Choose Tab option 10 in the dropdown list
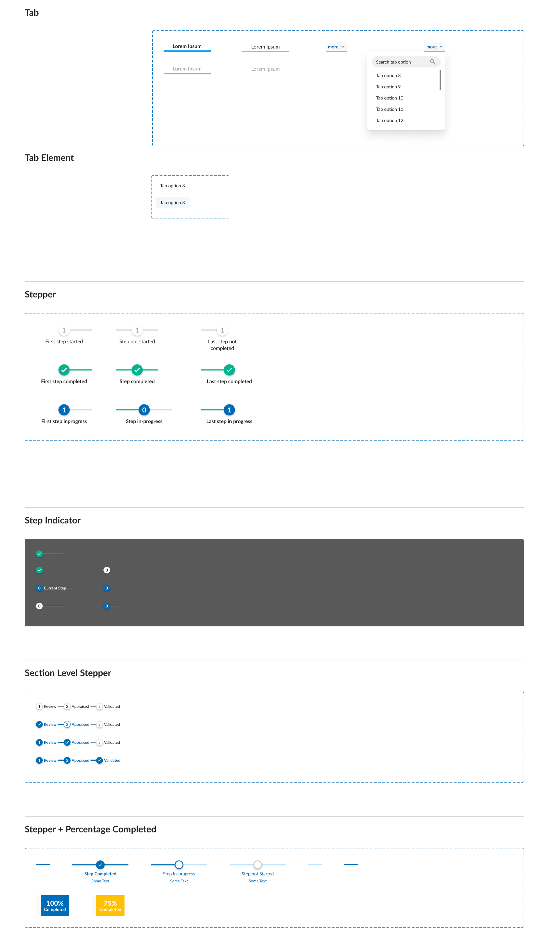Viewport: 552px width, 936px height. pos(390,98)
